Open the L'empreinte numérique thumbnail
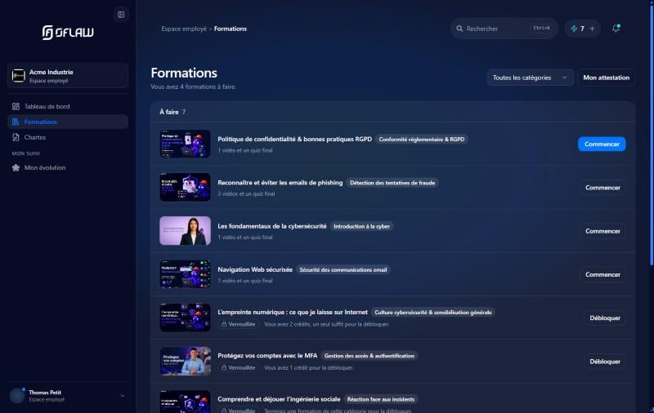654x413 pixels. point(186,318)
